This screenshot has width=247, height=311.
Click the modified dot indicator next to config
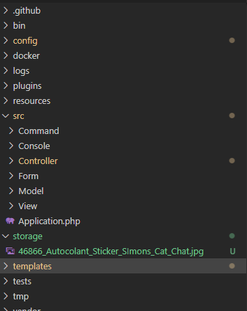(x=232, y=40)
